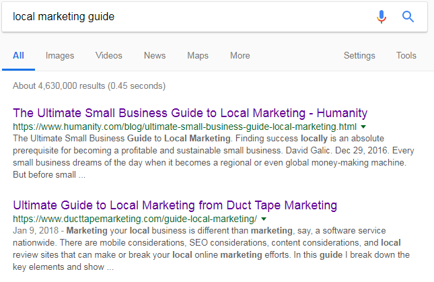Click the microphone voice search icon
This screenshot has width=434, height=282.
tap(381, 17)
